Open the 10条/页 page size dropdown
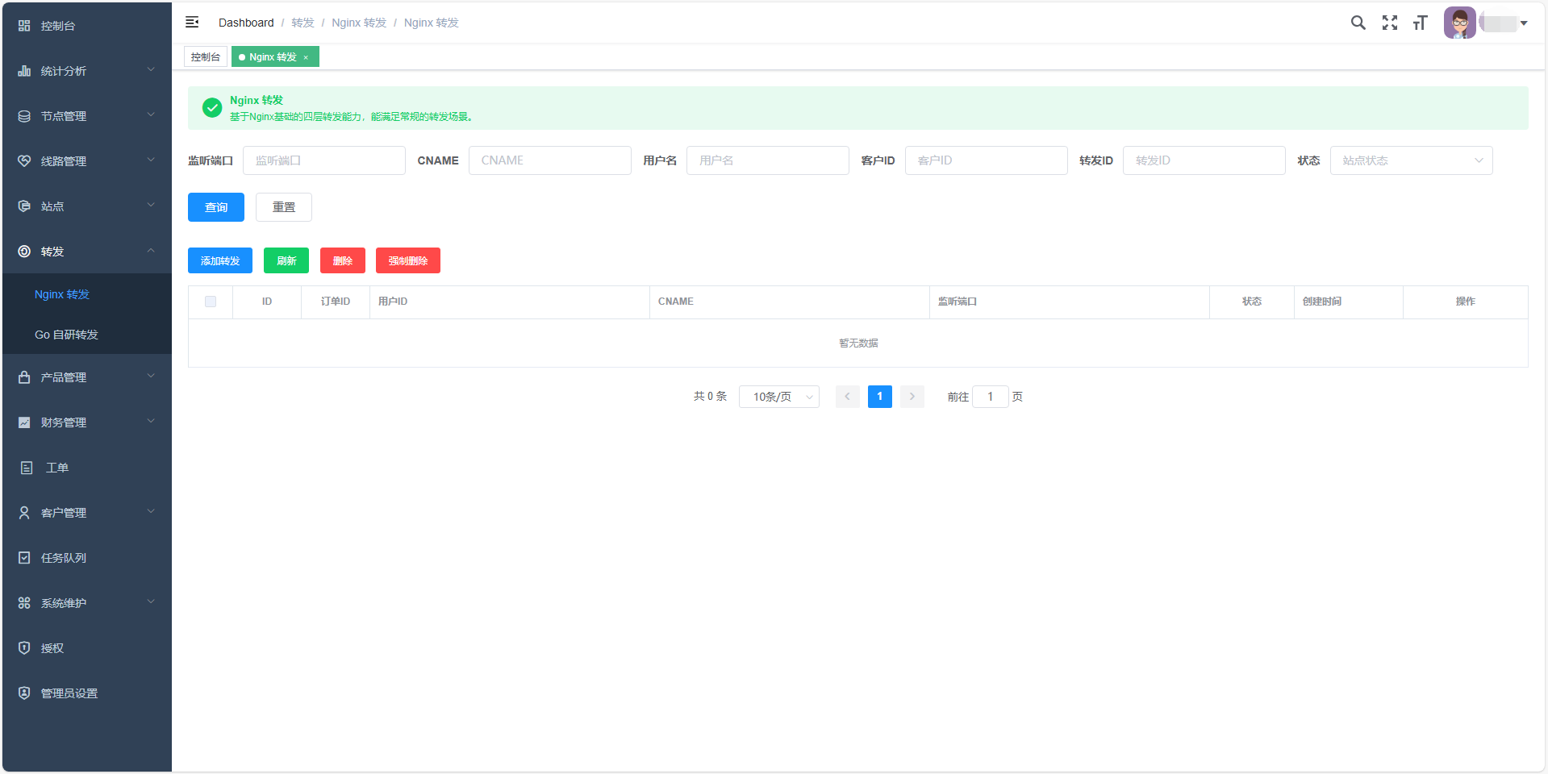The height and width of the screenshot is (774, 1548). tap(778, 397)
